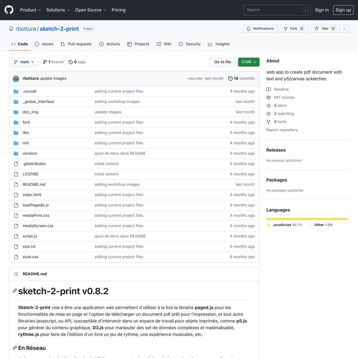Open the README.md file

tap(34, 184)
